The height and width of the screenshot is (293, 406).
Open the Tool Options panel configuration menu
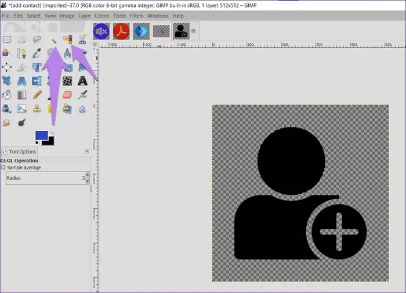click(x=87, y=152)
